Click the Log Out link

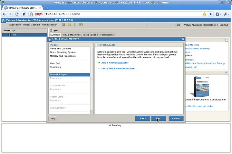[224, 25]
